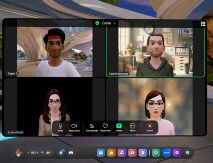Open notifications bell in the dock
Viewport: 213px width, 163px height.
click(61, 152)
